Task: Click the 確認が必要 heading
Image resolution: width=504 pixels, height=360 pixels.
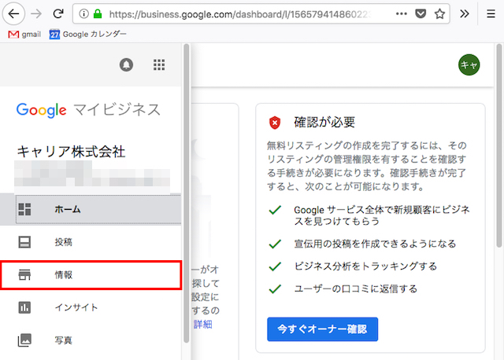Action: (324, 123)
